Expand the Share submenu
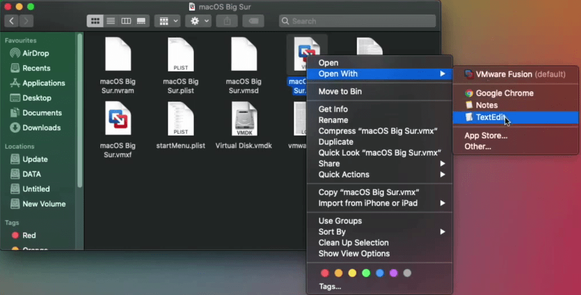 tap(380, 163)
